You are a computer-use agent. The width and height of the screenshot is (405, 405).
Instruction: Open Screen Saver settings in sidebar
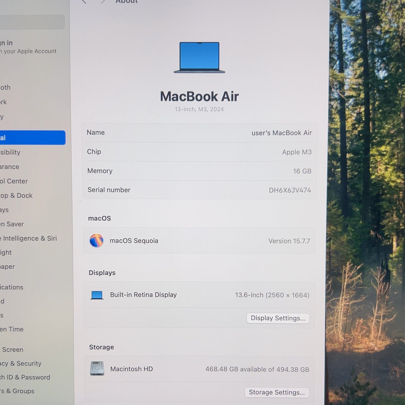point(12,224)
